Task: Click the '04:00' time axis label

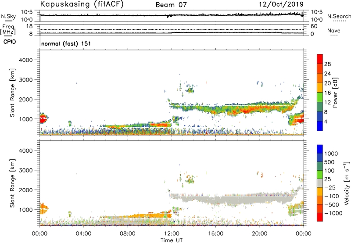Action: point(83,234)
